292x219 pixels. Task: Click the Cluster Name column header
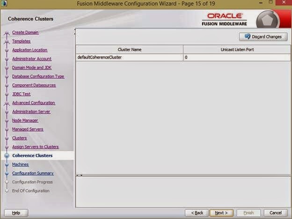(130, 50)
